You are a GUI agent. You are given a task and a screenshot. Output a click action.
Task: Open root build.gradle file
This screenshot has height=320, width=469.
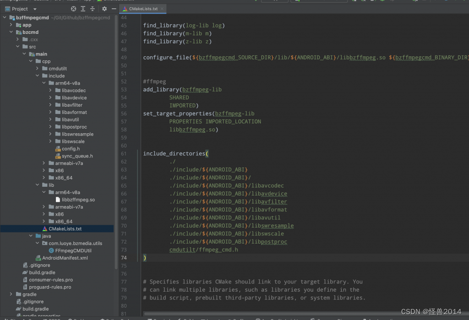(x=35, y=309)
